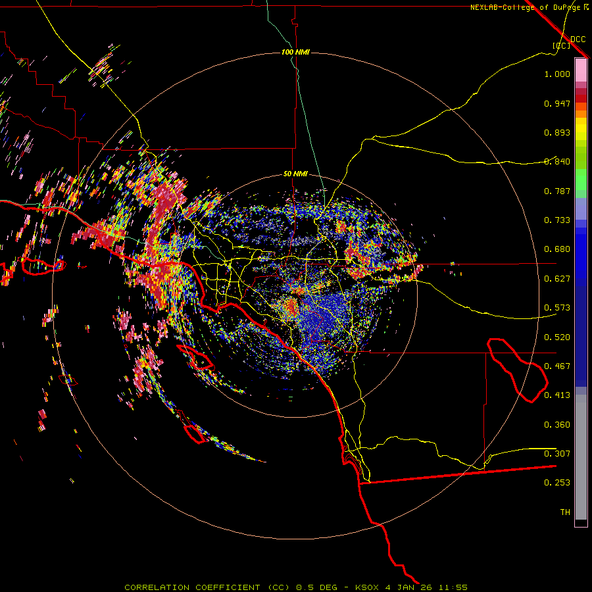Viewport: 592px width, 592px height.
Task: Click the 0.787 scale value
Action: click(x=557, y=191)
